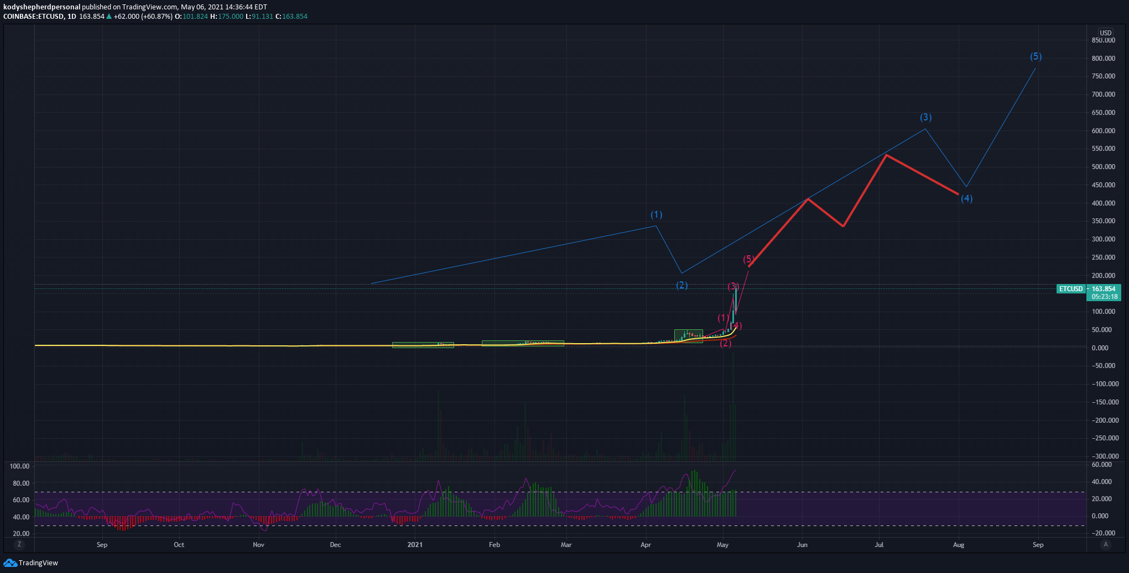Screen dimensions: 1129x573
Task: Click the Aug label on the time axis
Action: click(959, 544)
